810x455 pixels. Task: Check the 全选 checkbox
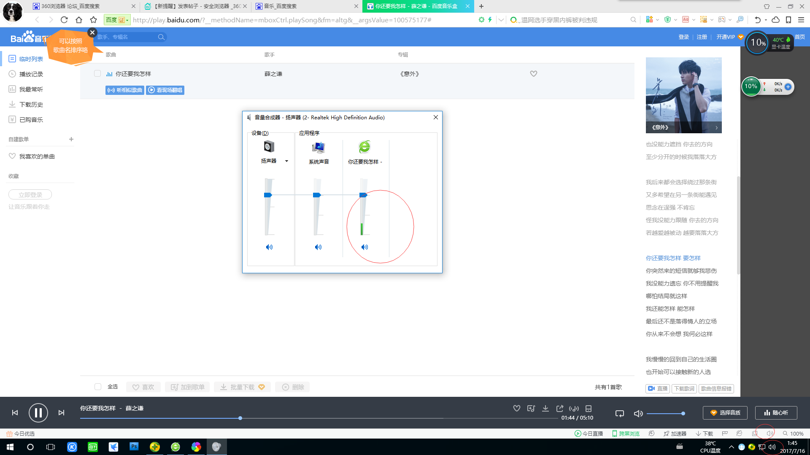coord(98,387)
